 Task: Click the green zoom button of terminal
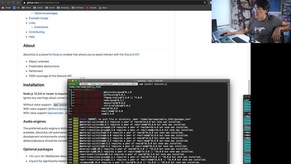(76, 81)
